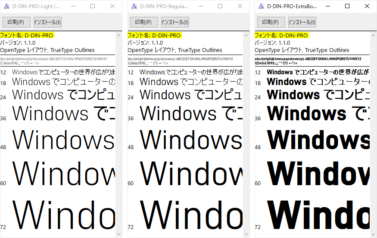Screen dimensions: 377x238
Task: Click scroll-up arrow in the ExtraBold window
Action: click(x=374, y=35)
